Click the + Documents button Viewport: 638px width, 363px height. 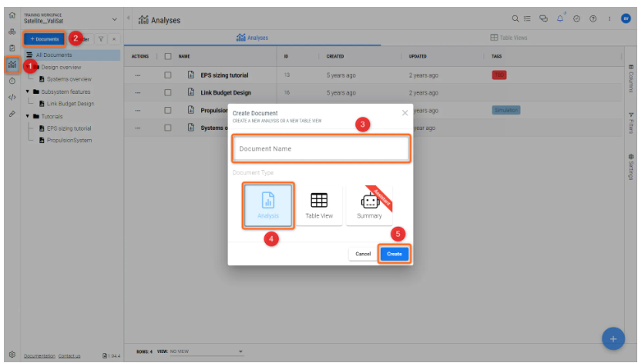(x=45, y=39)
